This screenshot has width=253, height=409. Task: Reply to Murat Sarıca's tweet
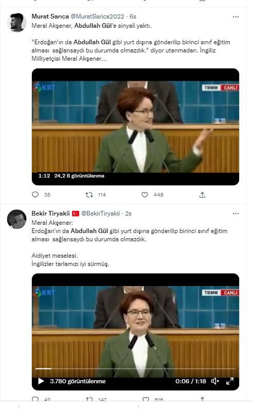click(35, 194)
